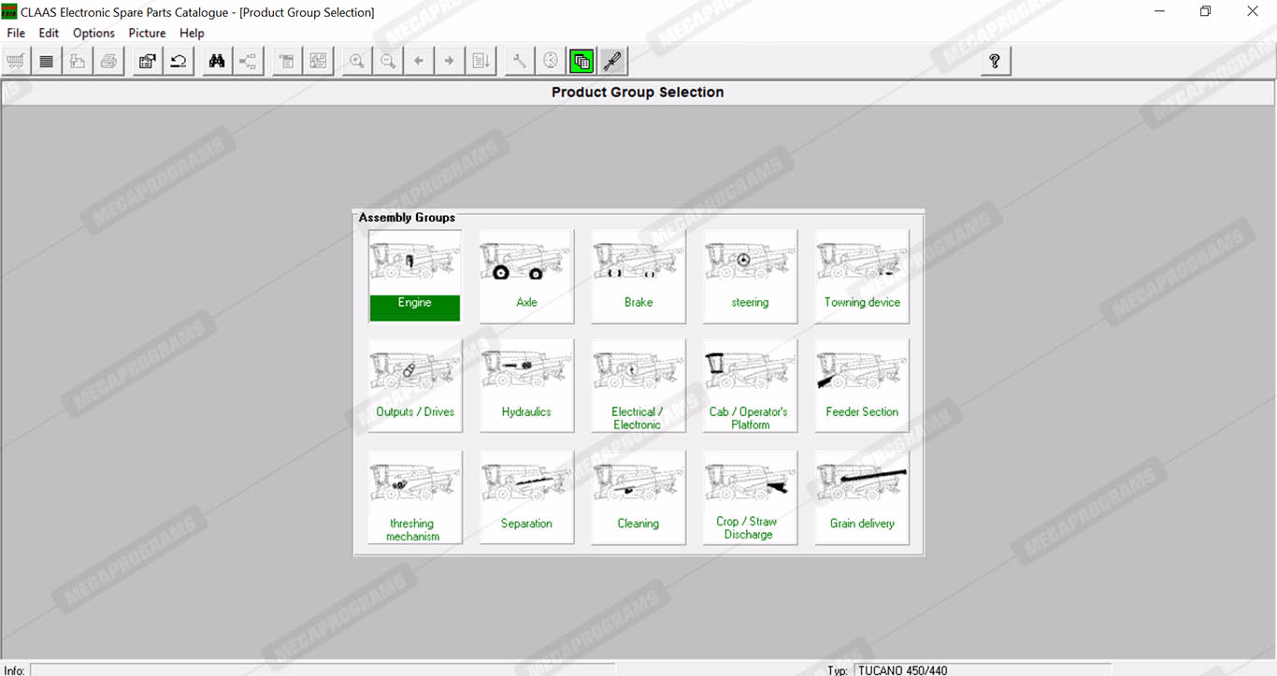Toggle the green copy windows icon
Screen dimensions: 1277x676
(x=581, y=62)
